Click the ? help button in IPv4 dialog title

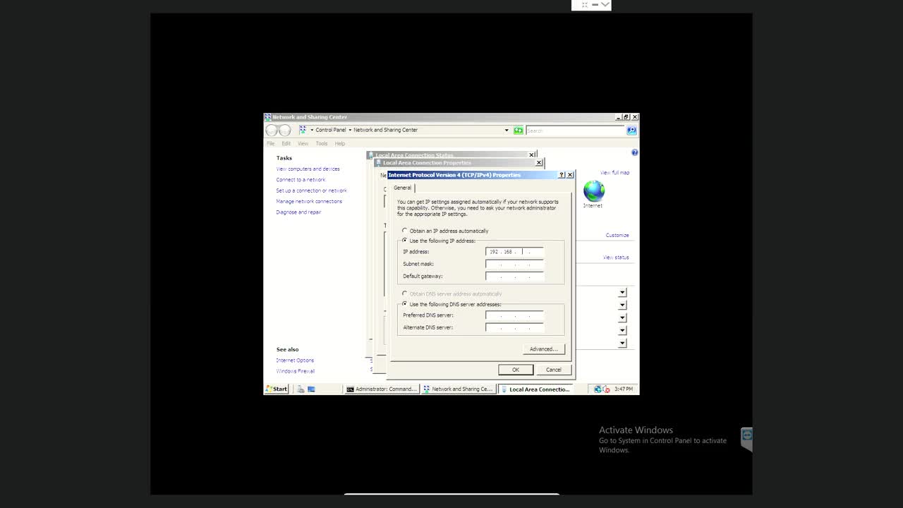tap(562, 175)
